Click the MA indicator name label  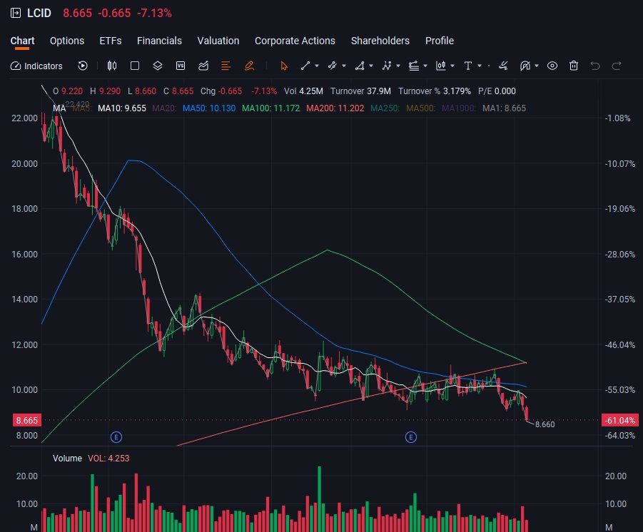(x=59, y=108)
